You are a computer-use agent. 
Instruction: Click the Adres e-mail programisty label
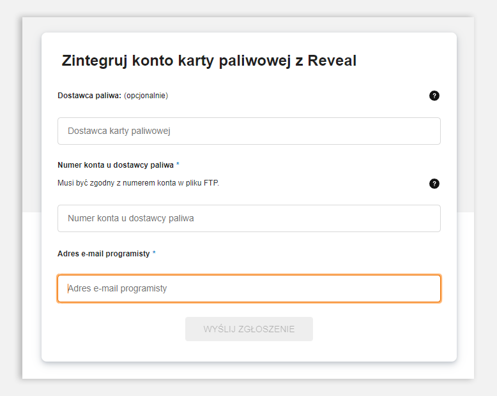103,254
